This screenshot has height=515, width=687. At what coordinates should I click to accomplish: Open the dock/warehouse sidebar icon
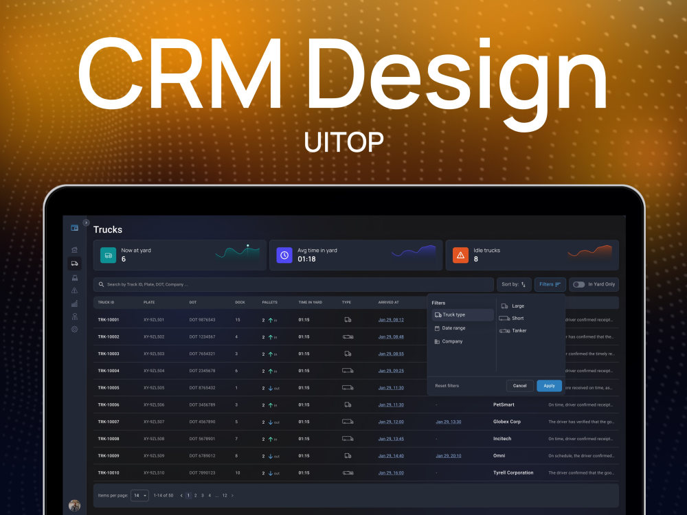[74, 277]
